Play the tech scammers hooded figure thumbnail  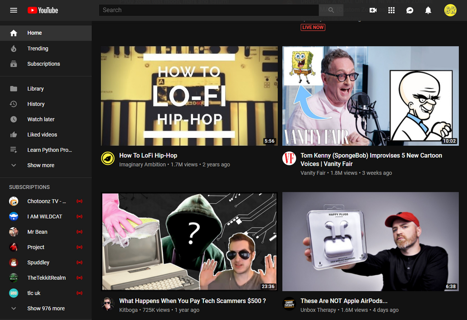[x=189, y=241]
